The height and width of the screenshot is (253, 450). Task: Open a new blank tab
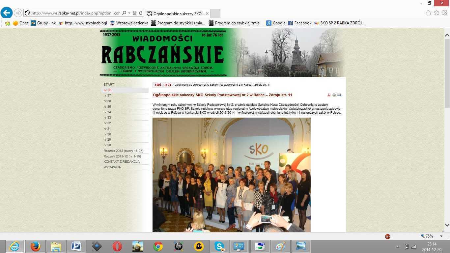pyautogui.click(x=215, y=14)
